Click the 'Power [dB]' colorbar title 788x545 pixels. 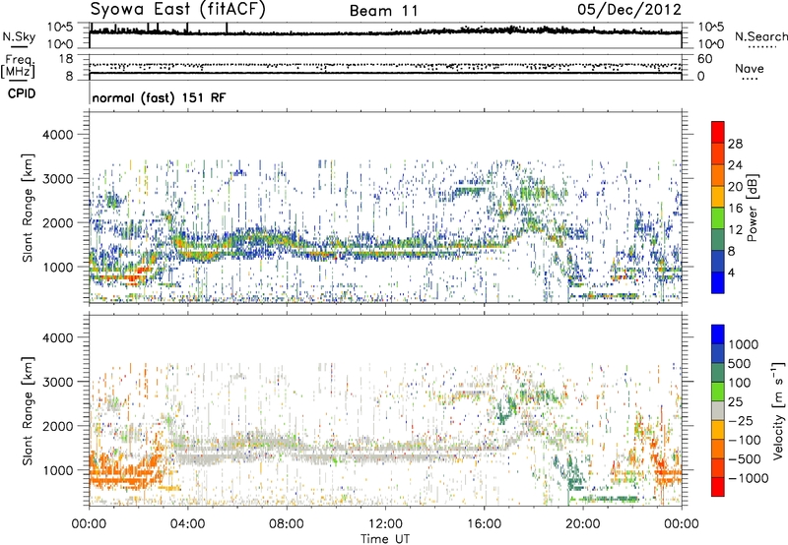[752, 208]
